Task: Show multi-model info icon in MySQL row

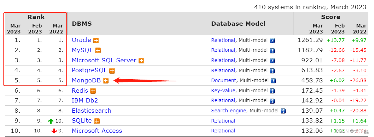Action: click(272, 51)
